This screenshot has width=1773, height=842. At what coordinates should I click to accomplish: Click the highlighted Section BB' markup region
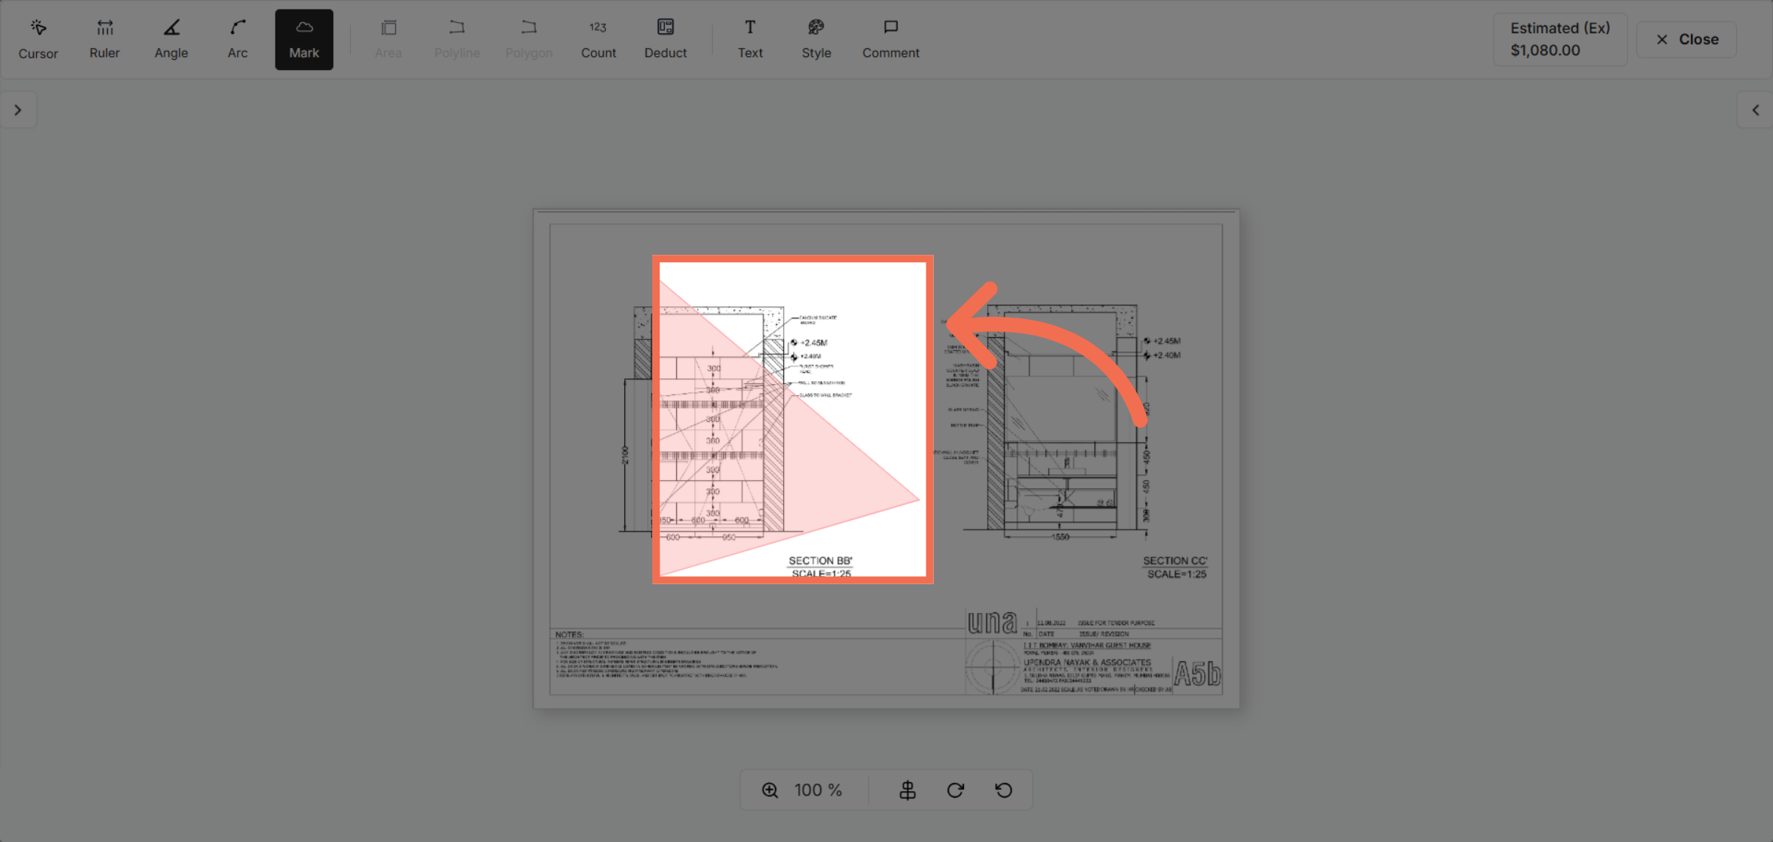(793, 419)
